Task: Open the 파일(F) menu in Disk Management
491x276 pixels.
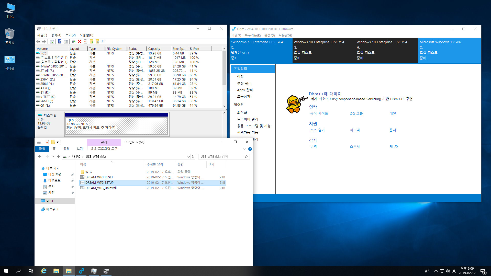Action: click(x=42, y=35)
